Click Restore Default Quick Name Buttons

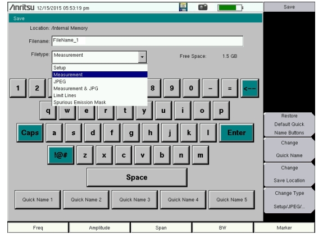click(289, 125)
